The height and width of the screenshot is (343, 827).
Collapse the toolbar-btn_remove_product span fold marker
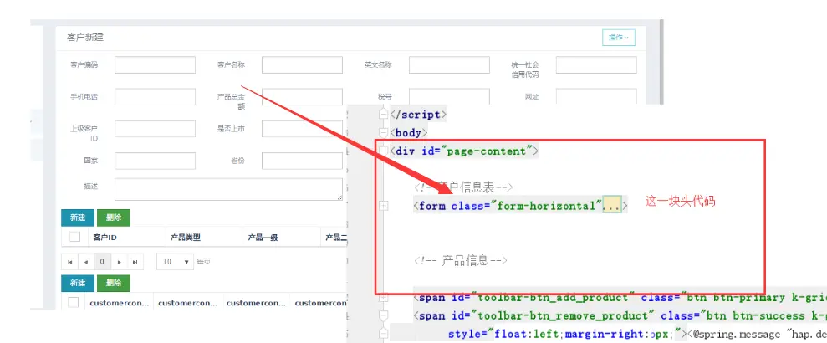pos(384,315)
